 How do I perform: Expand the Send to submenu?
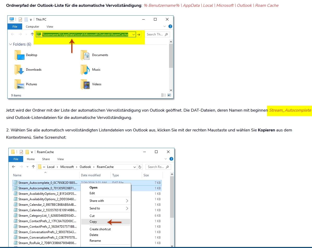tap(127, 208)
